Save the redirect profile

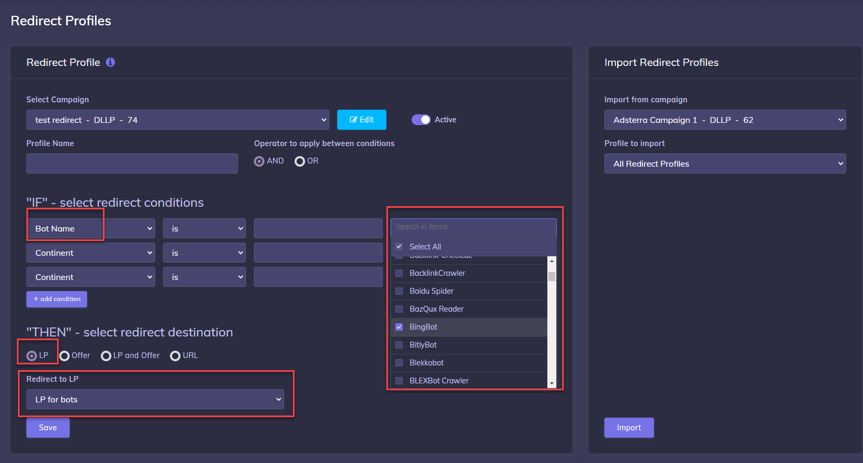point(48,428)
